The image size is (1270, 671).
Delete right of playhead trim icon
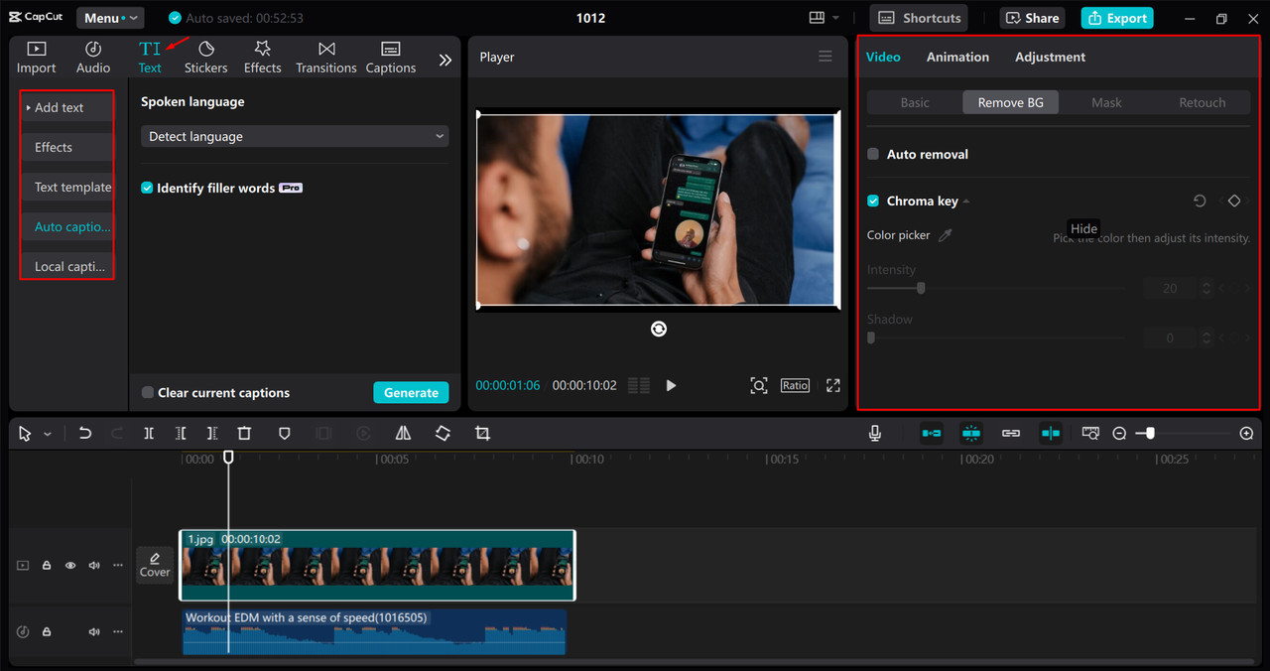point(212,434)
